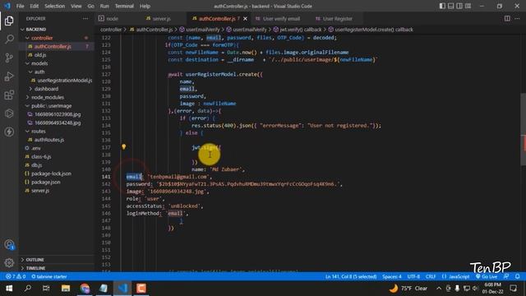The width and height of the screenshot is (526, 296).
Task: Open the Selection menu
Action: [55, 6]
